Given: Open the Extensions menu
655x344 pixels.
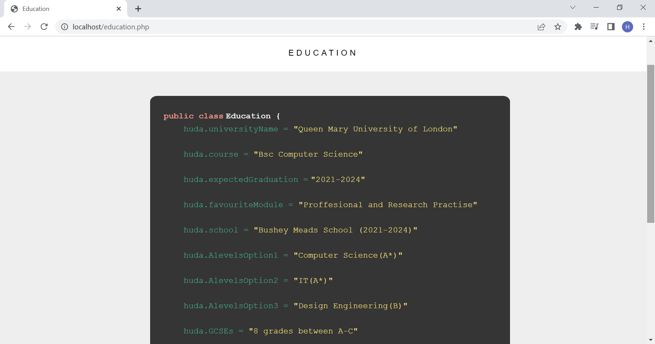Looking at the screenshot, I should [x=578, y=27].
